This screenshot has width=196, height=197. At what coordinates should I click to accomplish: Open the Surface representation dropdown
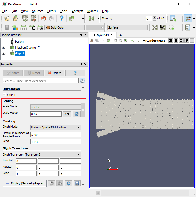(x=127, y=27)
